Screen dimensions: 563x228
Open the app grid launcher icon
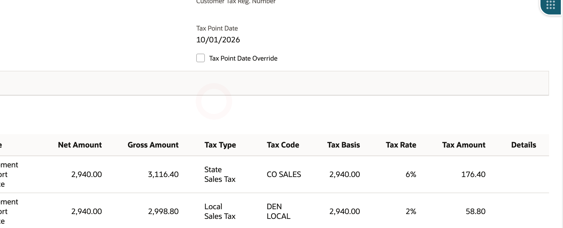coord(550,5)
